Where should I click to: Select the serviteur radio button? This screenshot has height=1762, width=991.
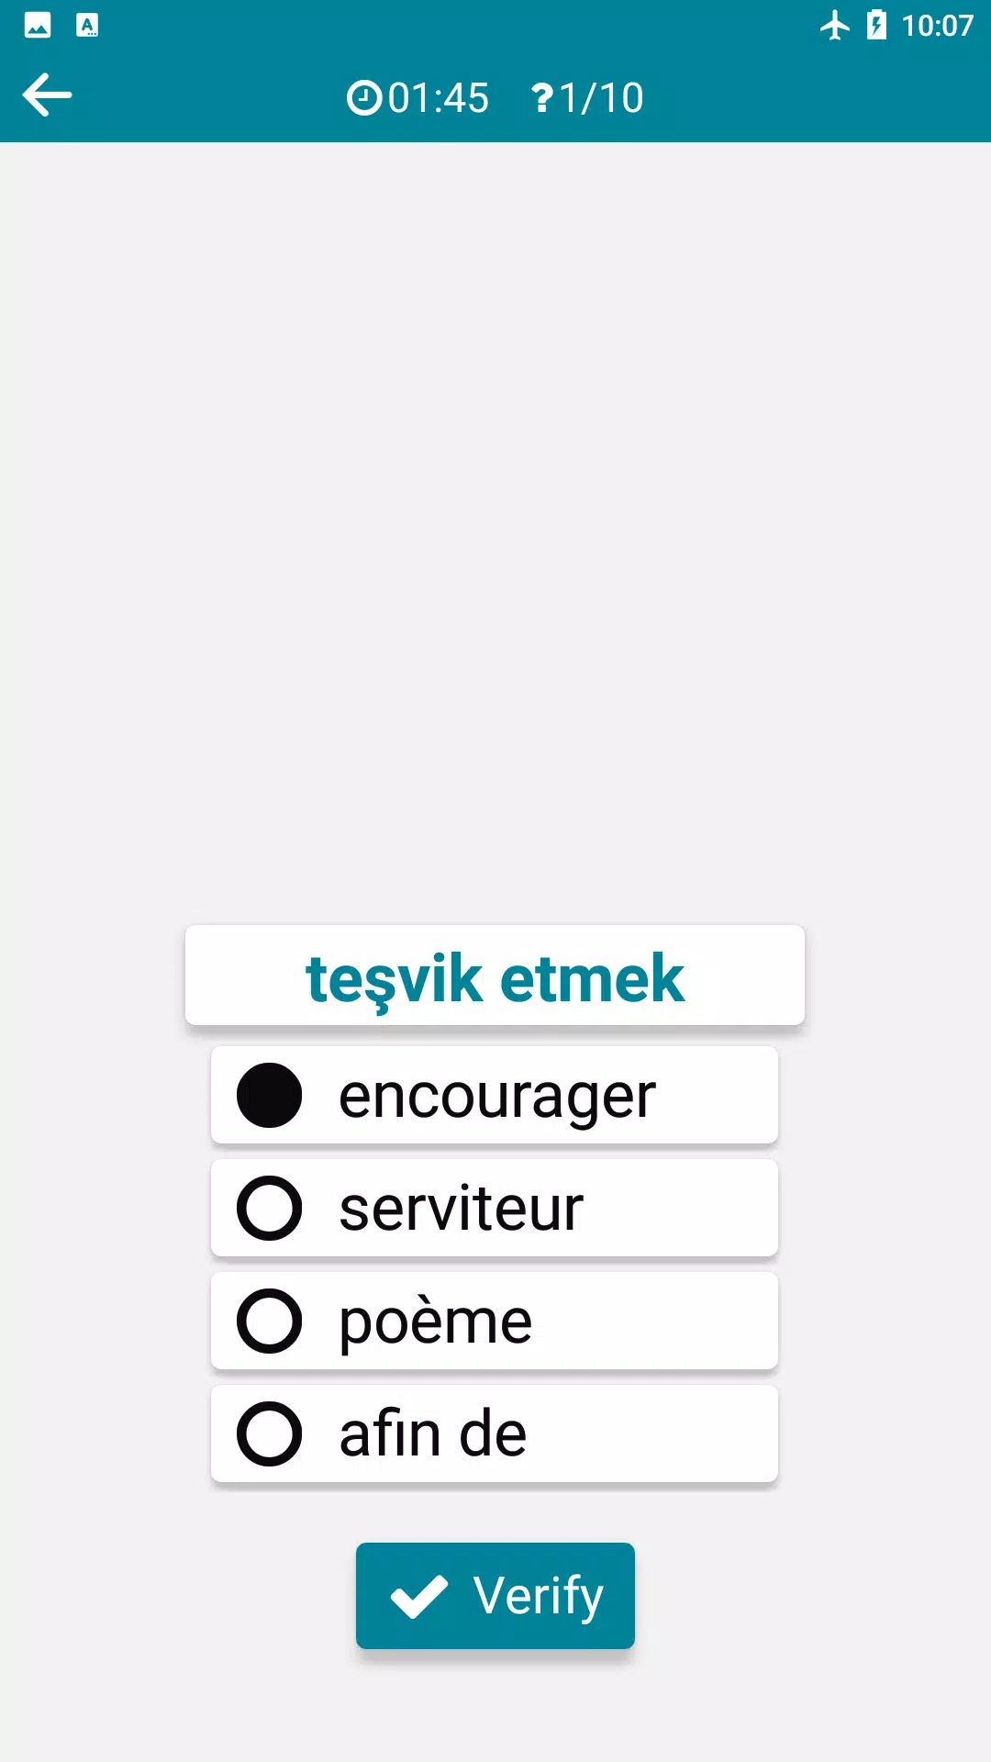(x=269, y=1208)
